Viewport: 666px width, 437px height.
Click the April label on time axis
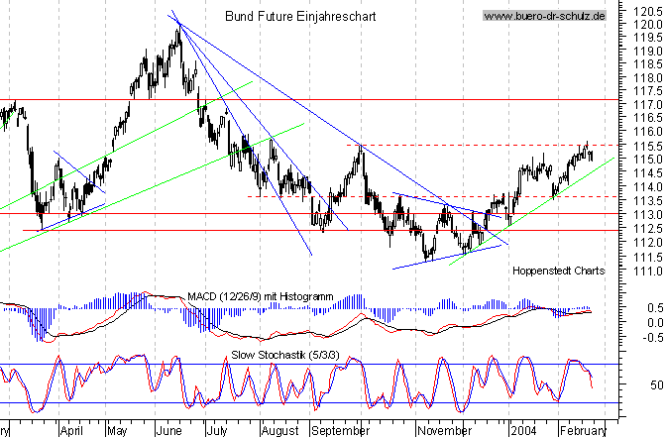70,431
